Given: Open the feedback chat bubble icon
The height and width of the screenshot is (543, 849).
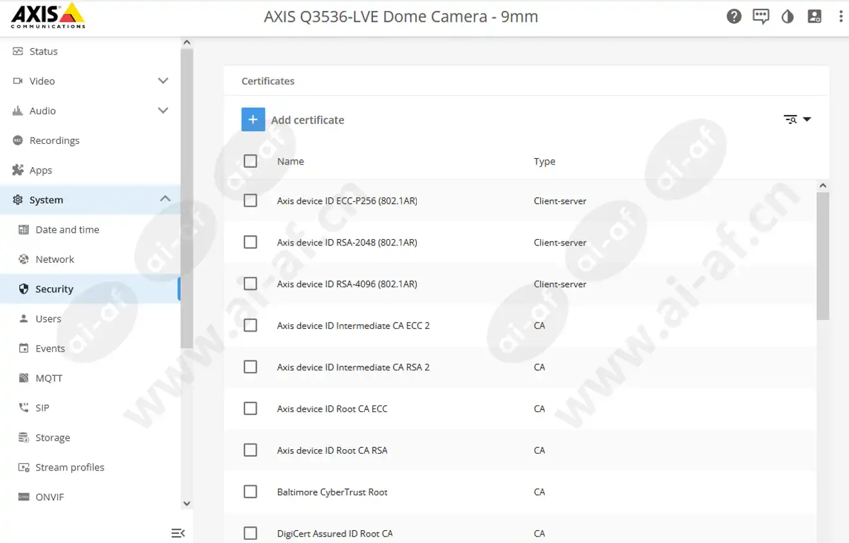Looking at the screenshot, I should [x=761, y=17].
